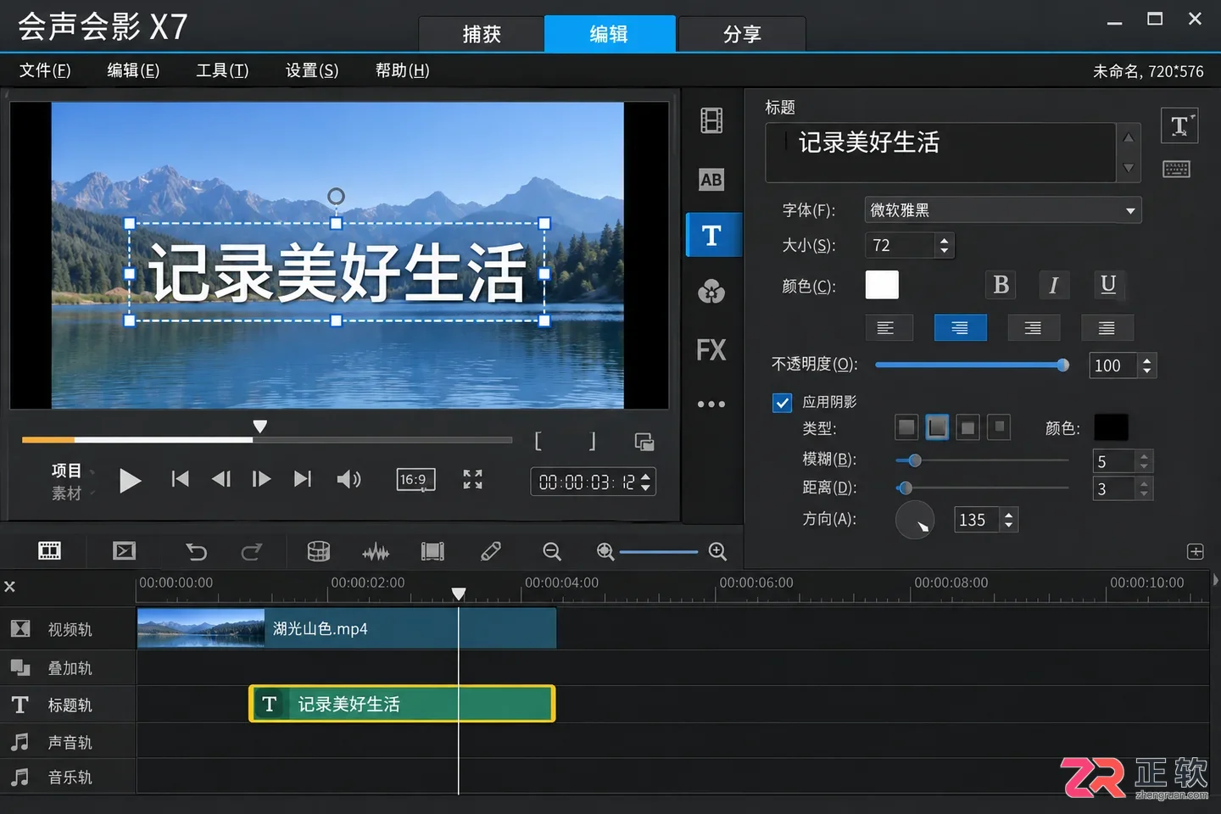Image resolution: width=1221 pixels, height=814 pixels.
Task: Open the 工具(T) menu
Action: [x=223, y=70]
